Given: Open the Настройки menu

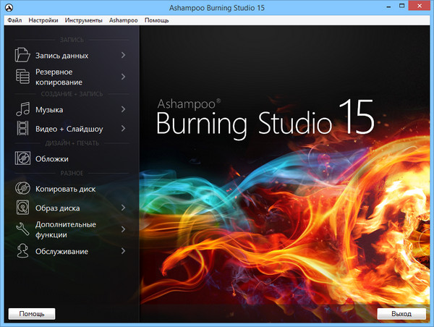Looking at the screenshot, I should pos(43,20).
